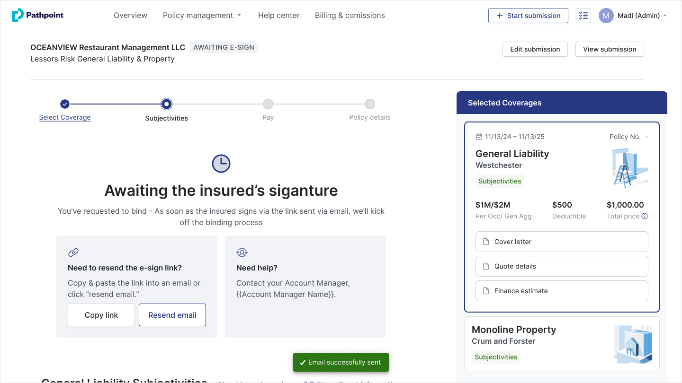This screenshot has height=383, width=682.
Task: Go to the Overview nav item
Action: click(130, 16)
